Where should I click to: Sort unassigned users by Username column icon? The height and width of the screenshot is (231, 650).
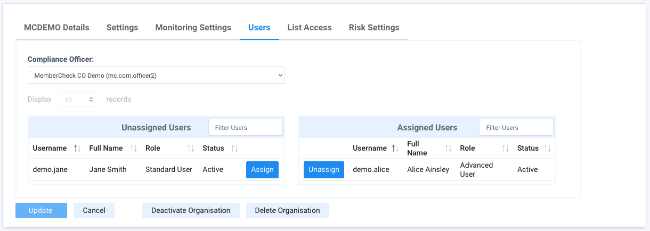77,148
